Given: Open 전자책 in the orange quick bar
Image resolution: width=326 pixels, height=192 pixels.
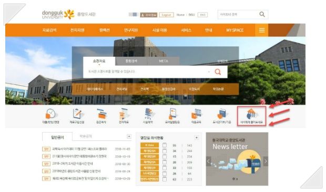Looking at the screenshot, I should pos(144,89).
